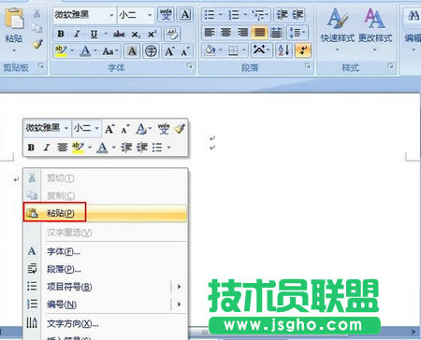This screenshot has width=421, height=340.
Task: Toggle character shading (grey A) button
Action: pyautogui.click(x=132, y=51)
